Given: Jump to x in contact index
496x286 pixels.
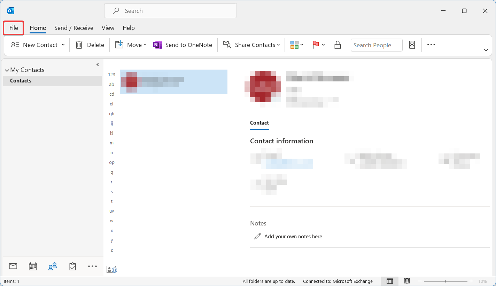Looking at the screenshot, I should [x=111, y=231].
